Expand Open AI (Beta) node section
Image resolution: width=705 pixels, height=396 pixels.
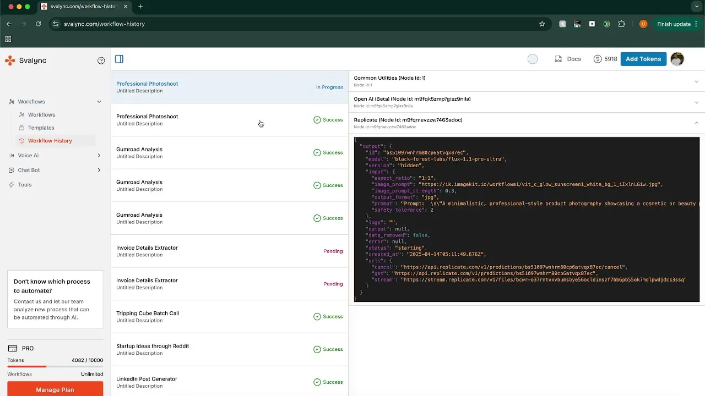[x=696, y=102]
